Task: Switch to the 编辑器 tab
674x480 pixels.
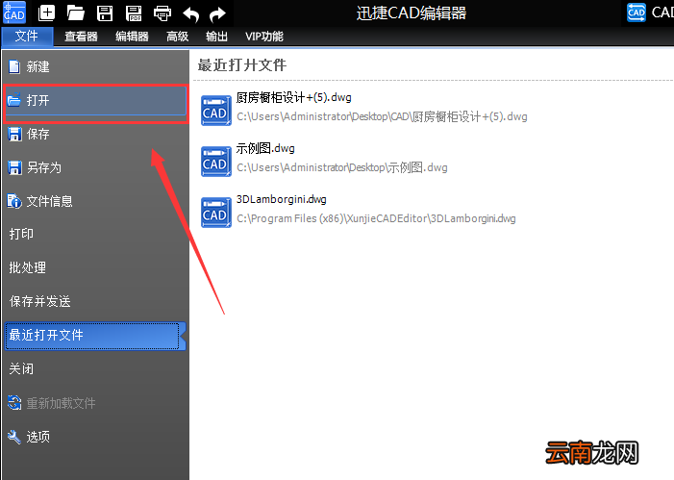Action: (132, 37)
